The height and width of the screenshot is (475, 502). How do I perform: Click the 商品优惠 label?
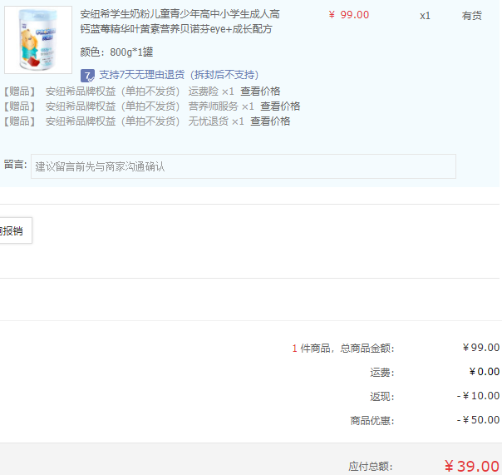[x=372, y=421]
